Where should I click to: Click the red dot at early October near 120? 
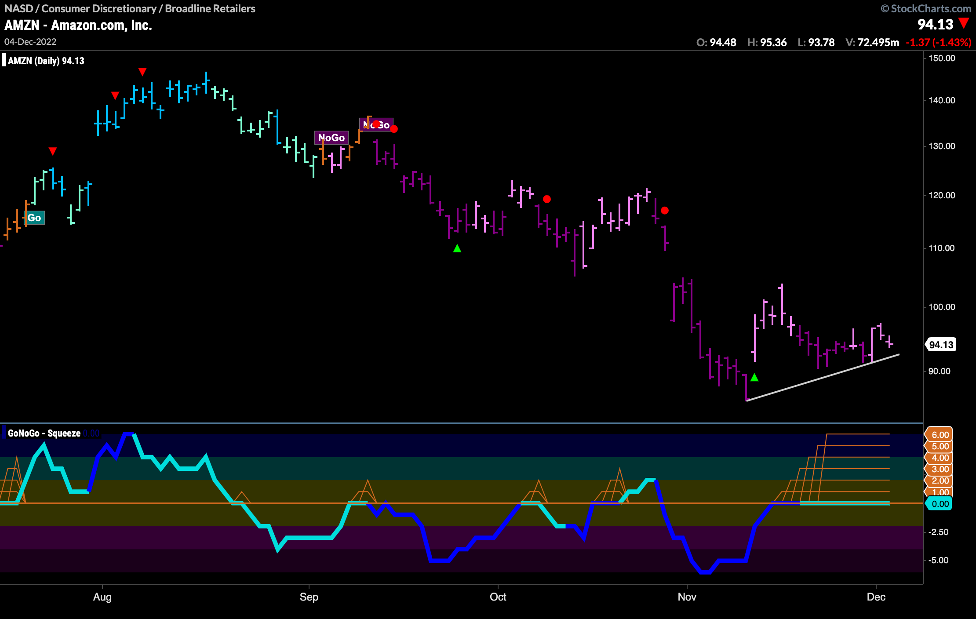[x=547, y=199]
